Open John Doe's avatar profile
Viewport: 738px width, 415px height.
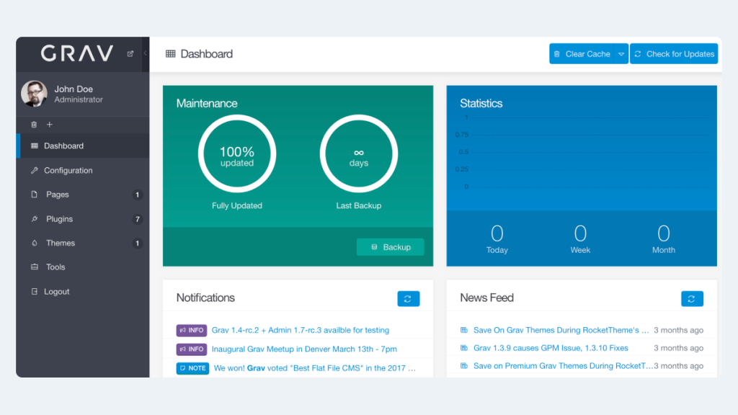point(34,94)
